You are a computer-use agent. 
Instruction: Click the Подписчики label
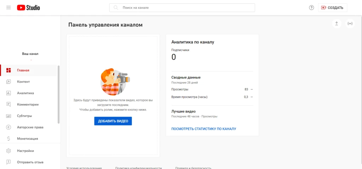(x=180, y=50)
